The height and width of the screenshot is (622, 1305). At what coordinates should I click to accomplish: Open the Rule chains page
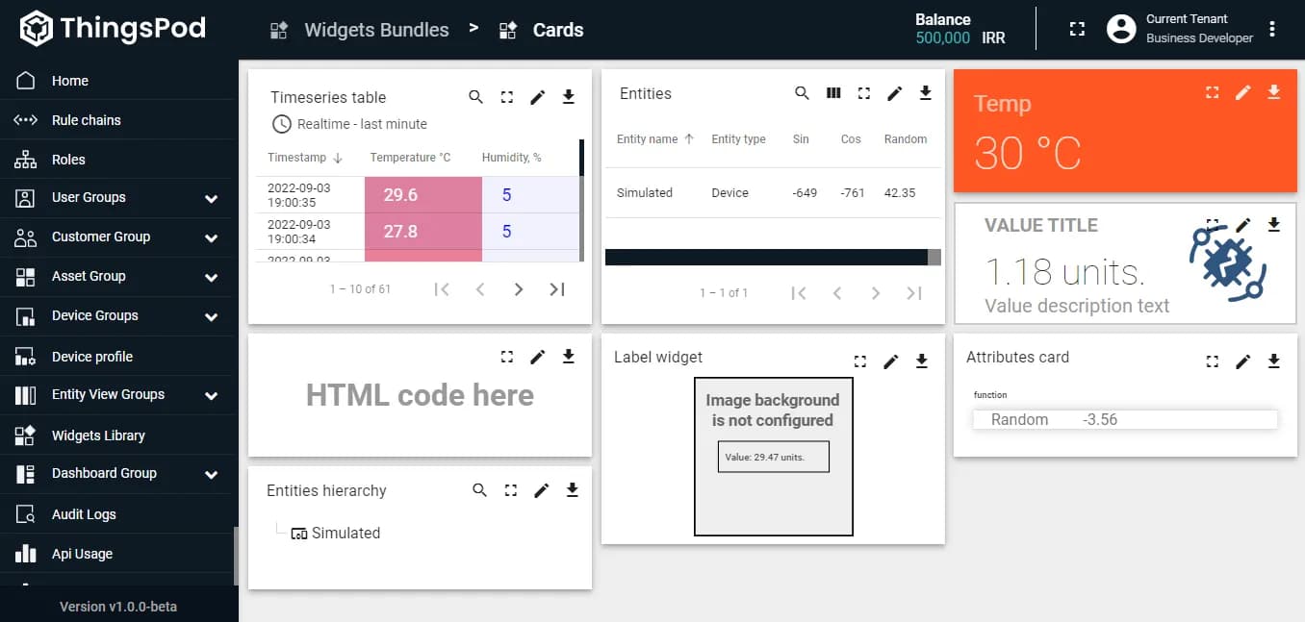pyautogui.click(x=86, y=120)
